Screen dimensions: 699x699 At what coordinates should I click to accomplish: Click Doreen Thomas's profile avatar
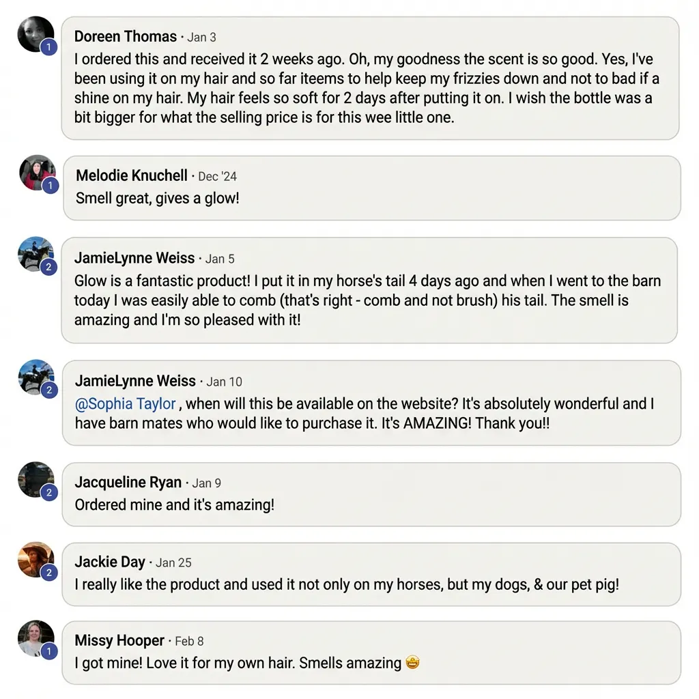coord(35,33)
